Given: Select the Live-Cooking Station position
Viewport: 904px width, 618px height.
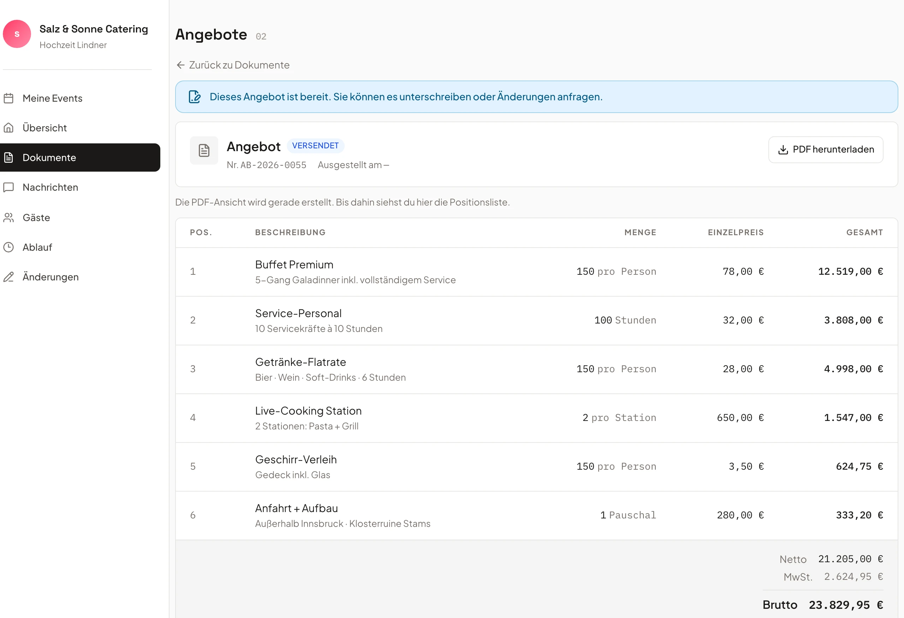Looking at the screenshot, I should (x=536, y=418).
